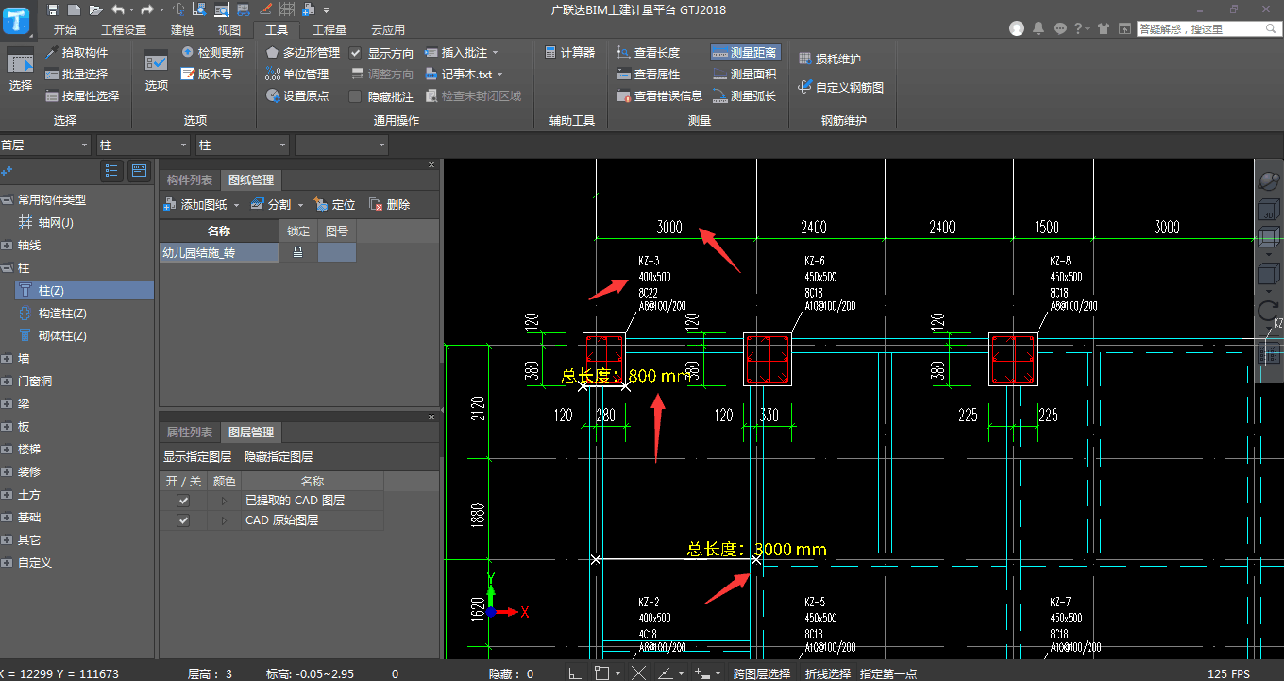Viewport: 1284px width, 681px height.
Task: Switch to the 开始 ribbon tab
Action: click(65, 29)
